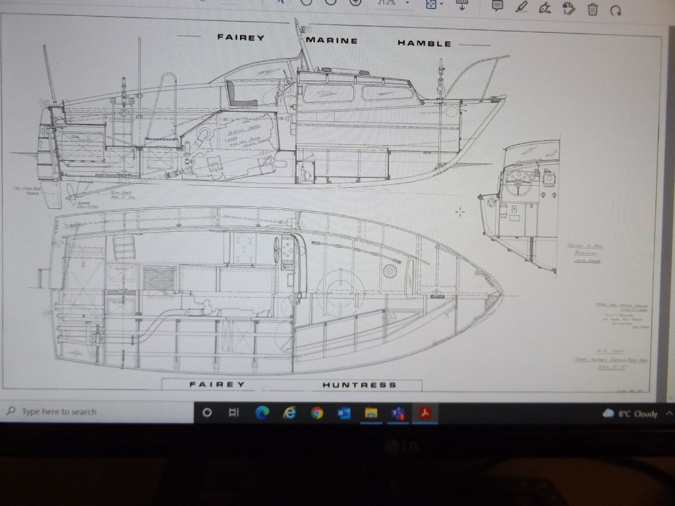The height and width of the screenshot is (506, 675).
Task: Click the 'MARINE' heading text
Action: (332, 40)
